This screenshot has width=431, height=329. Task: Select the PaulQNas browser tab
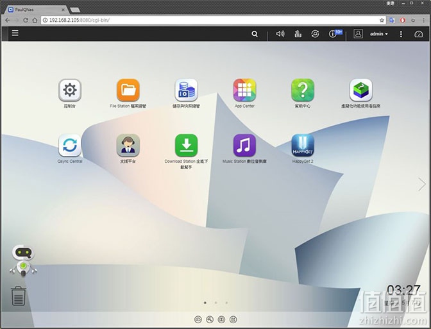click(x=36, y=10)
